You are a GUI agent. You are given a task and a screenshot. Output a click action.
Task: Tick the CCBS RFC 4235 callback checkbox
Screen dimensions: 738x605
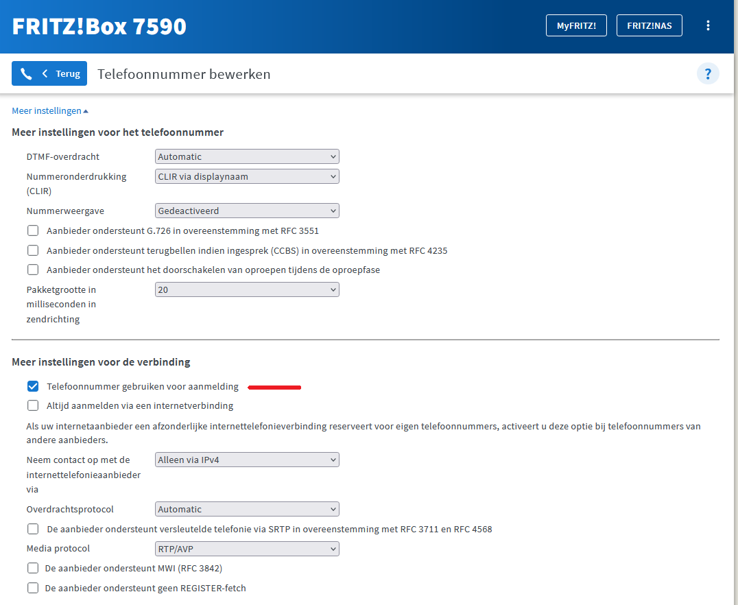pos(33,251)
